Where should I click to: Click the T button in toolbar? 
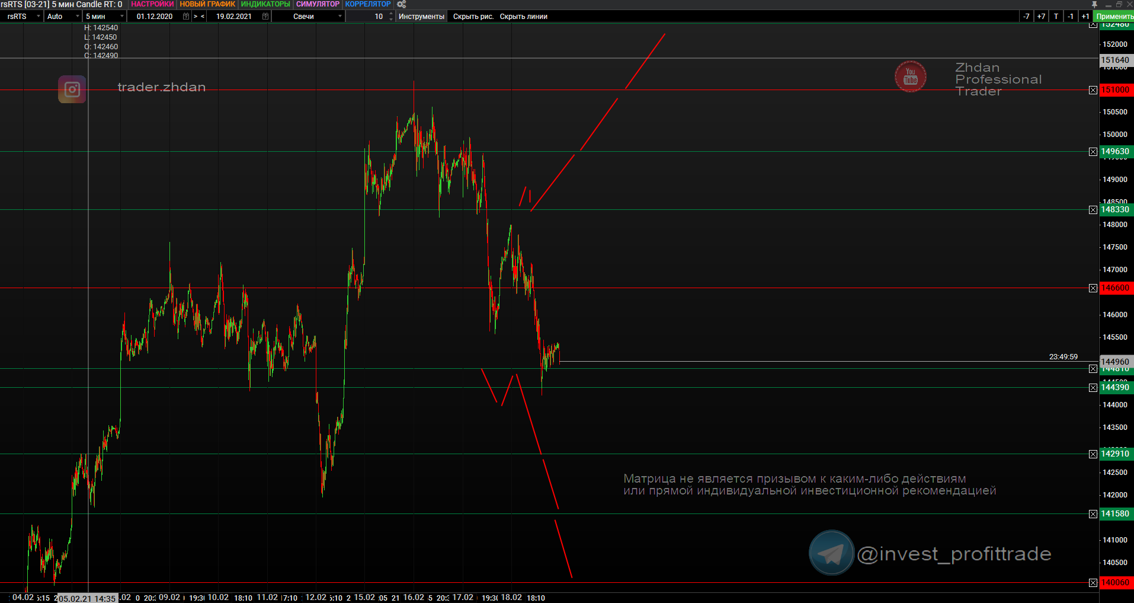(1056, 17)
